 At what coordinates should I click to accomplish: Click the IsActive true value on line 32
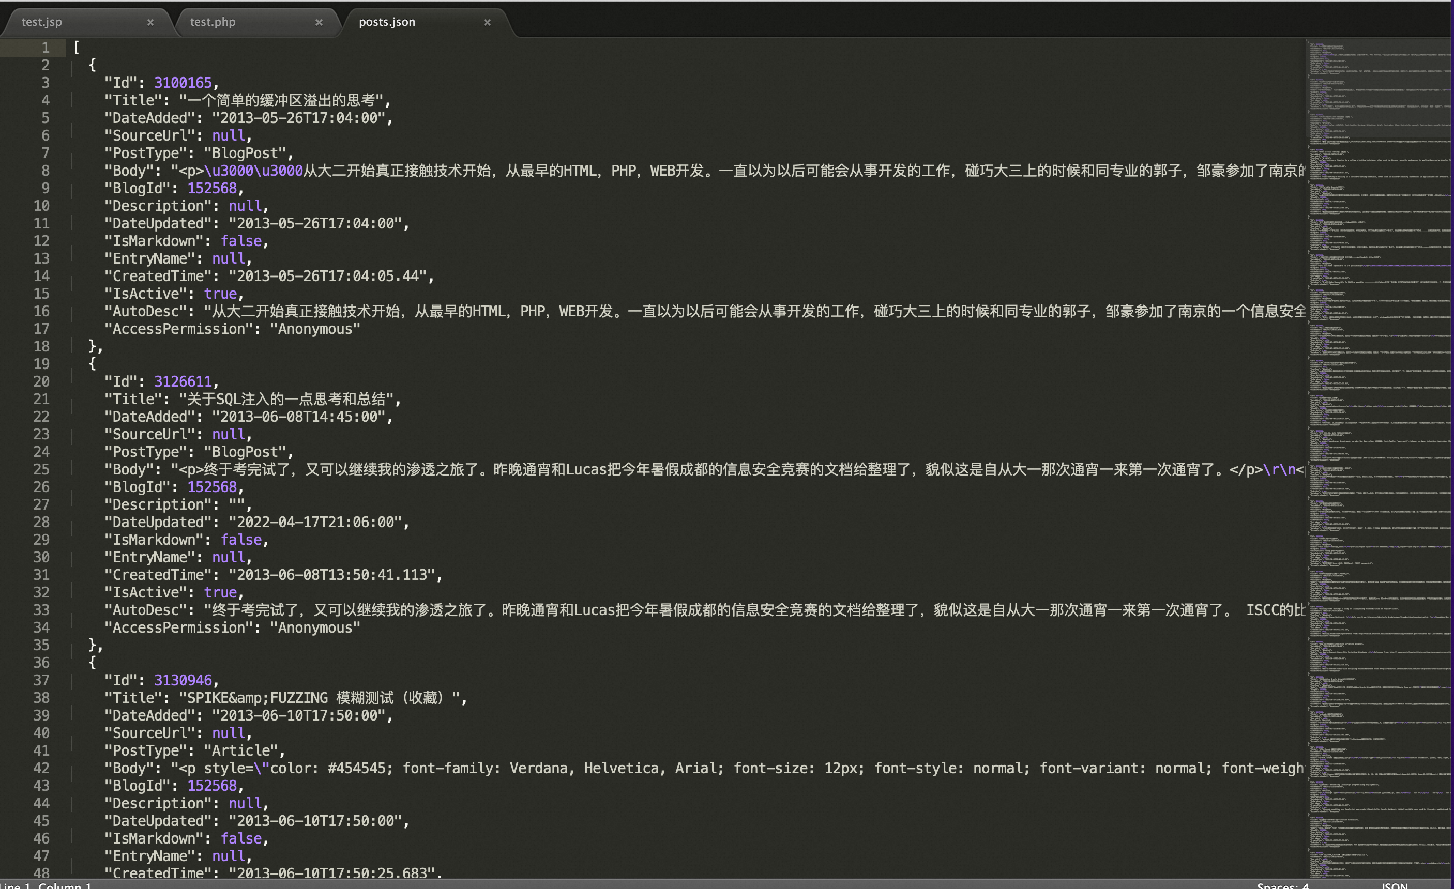point(220,592)
